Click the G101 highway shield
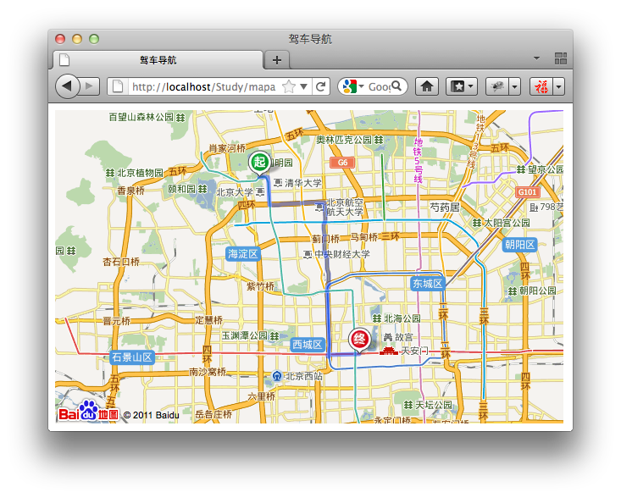 [528, 192]
